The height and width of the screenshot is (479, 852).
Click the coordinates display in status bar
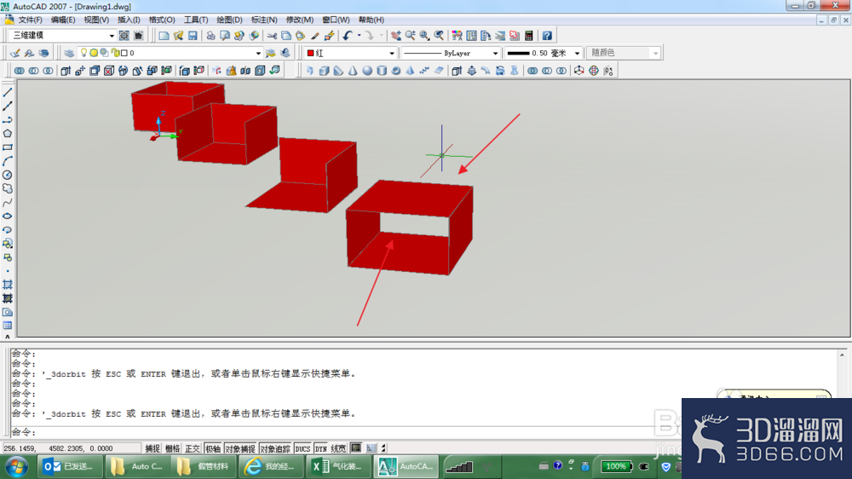(72, 448)
